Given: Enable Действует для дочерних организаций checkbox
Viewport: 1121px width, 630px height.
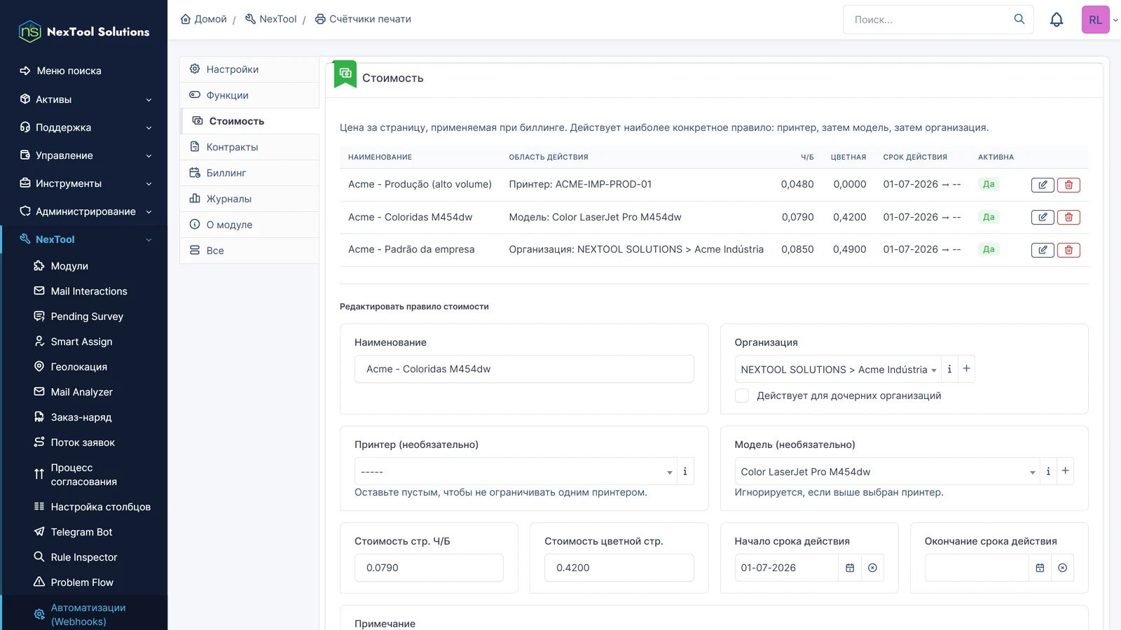Looking at the screenshot, I should 742,395.
